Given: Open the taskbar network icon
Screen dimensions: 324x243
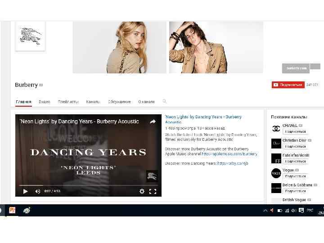Looking at the screenshot, I should pyautogui.click(x=287, y=211).
